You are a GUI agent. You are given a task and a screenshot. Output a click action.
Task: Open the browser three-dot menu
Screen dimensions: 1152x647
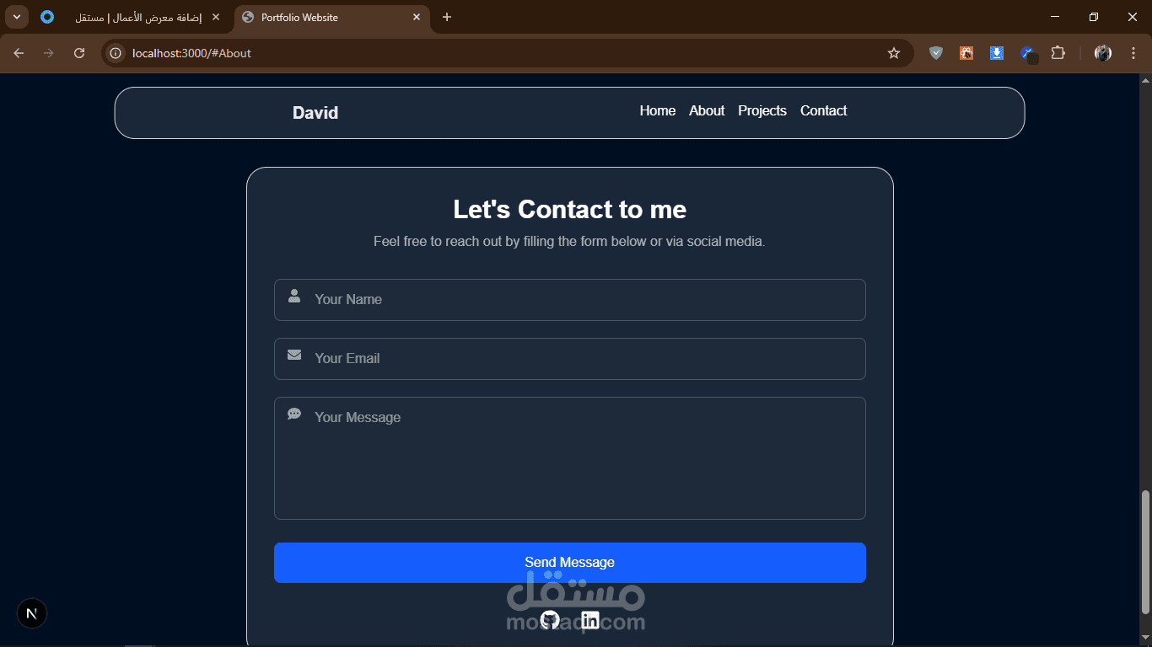pyautogui.click(x=1133, y=53)
